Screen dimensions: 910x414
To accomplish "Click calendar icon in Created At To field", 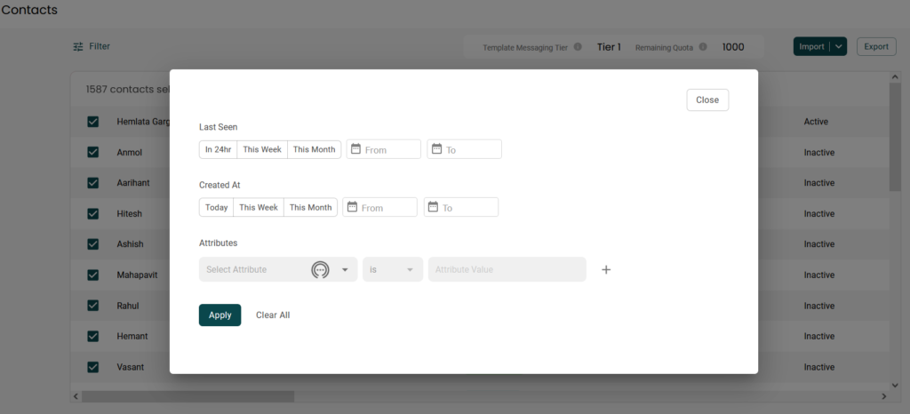I will pos(433,207).
